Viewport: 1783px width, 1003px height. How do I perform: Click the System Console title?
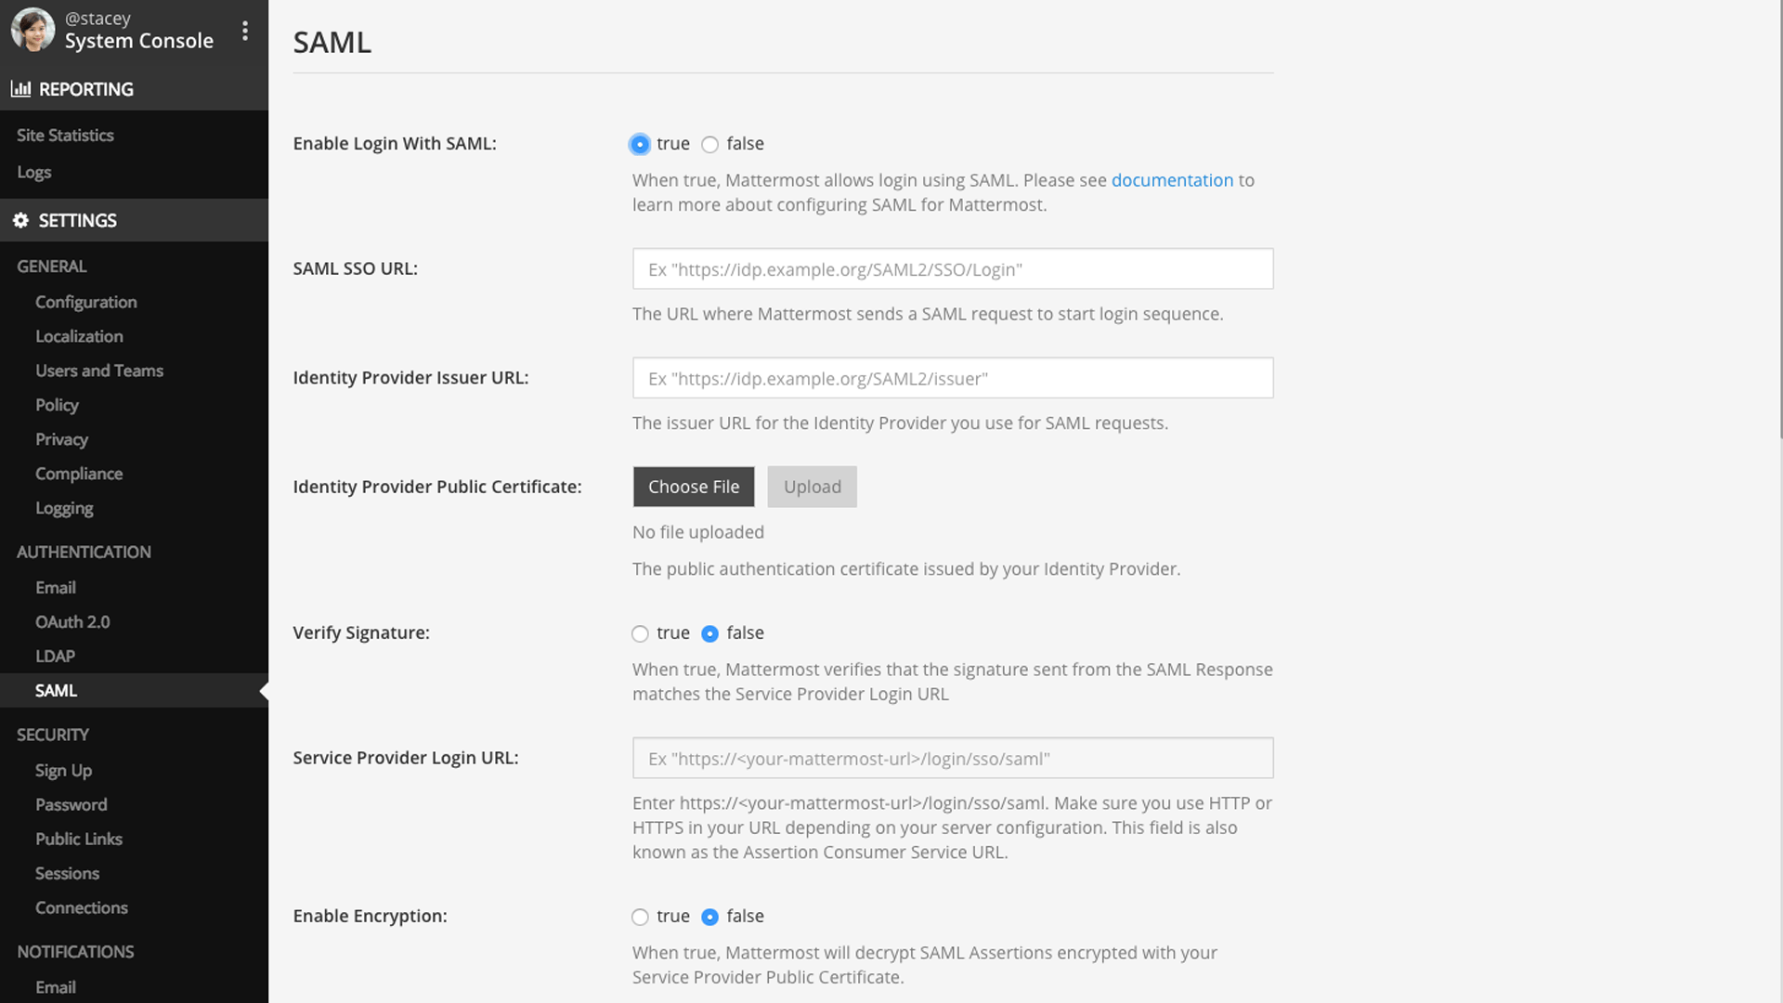139,41
